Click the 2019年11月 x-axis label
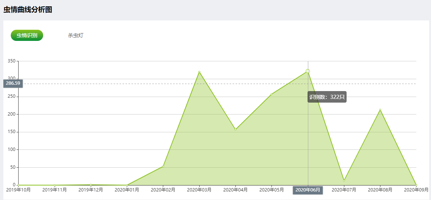Screen dimensions: 431x200 pyautogui.click(x=55, y=190)
